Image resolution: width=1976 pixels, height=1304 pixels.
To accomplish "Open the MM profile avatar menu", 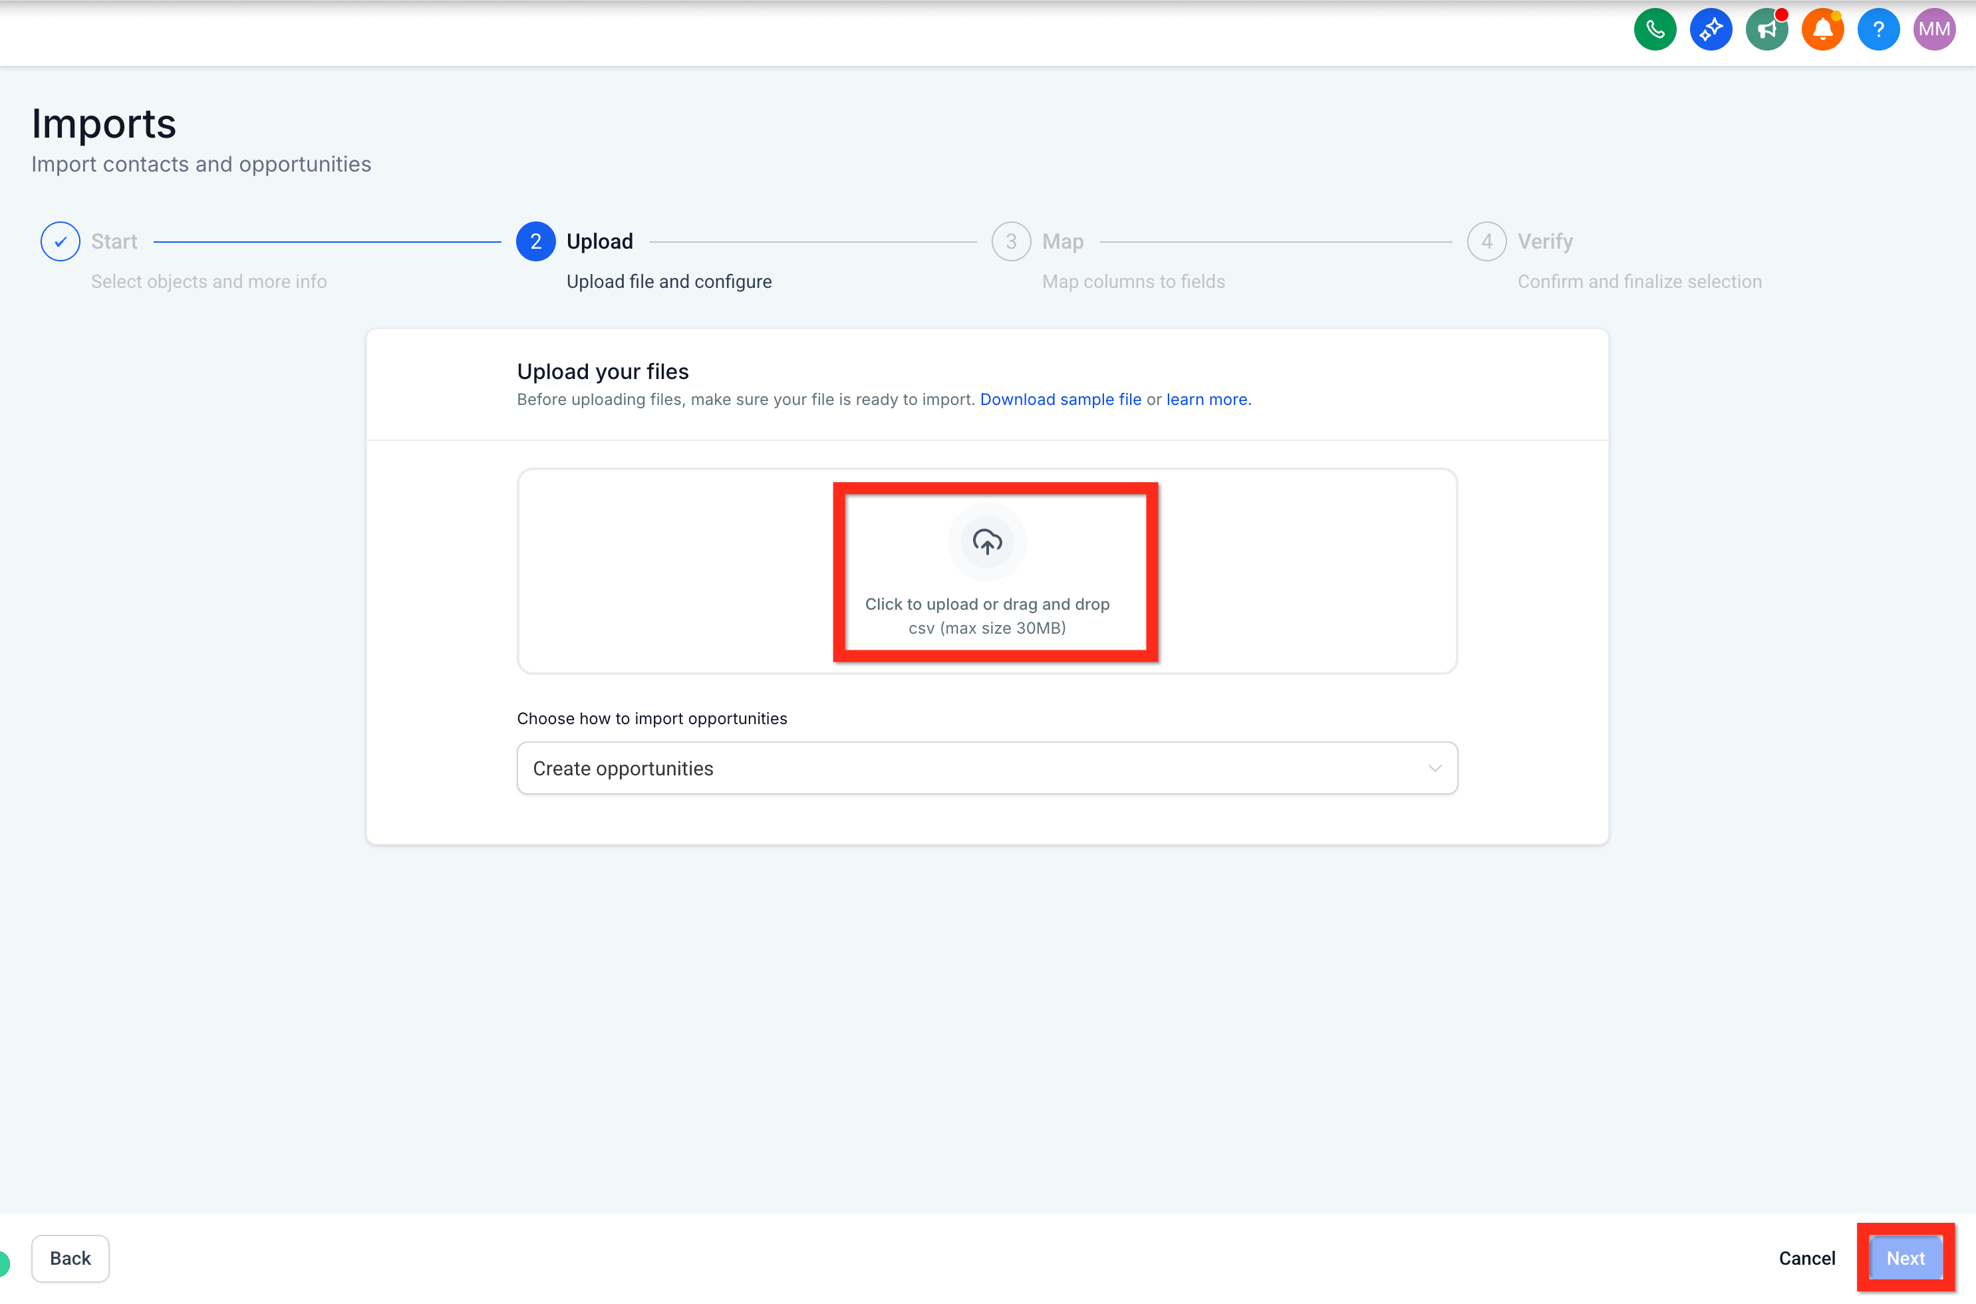I will 1933,30.
